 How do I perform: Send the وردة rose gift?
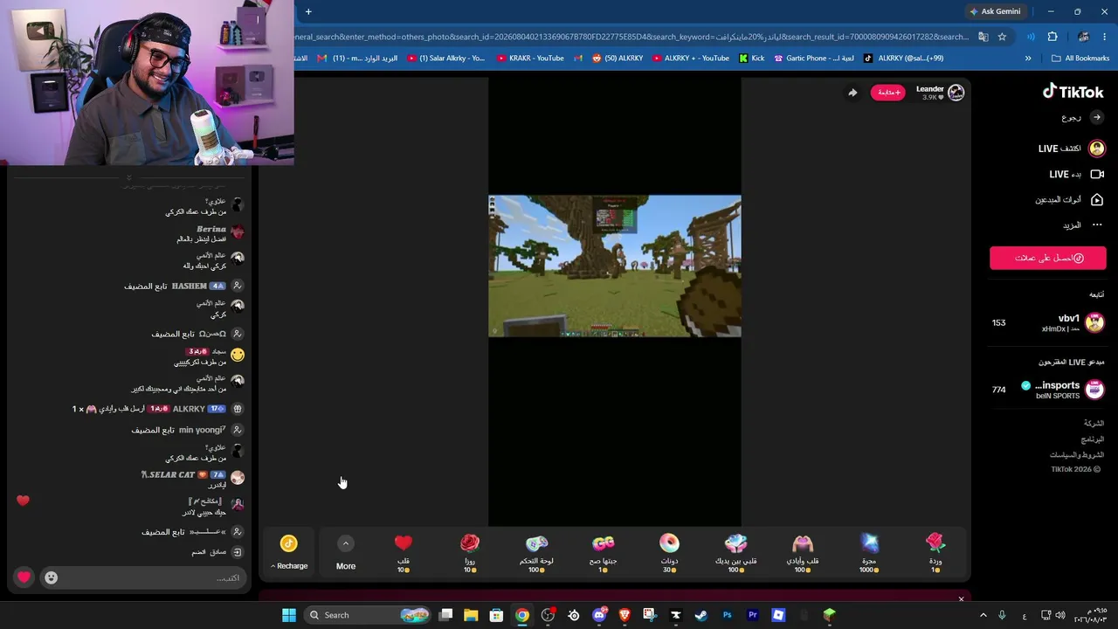[935, 553]
